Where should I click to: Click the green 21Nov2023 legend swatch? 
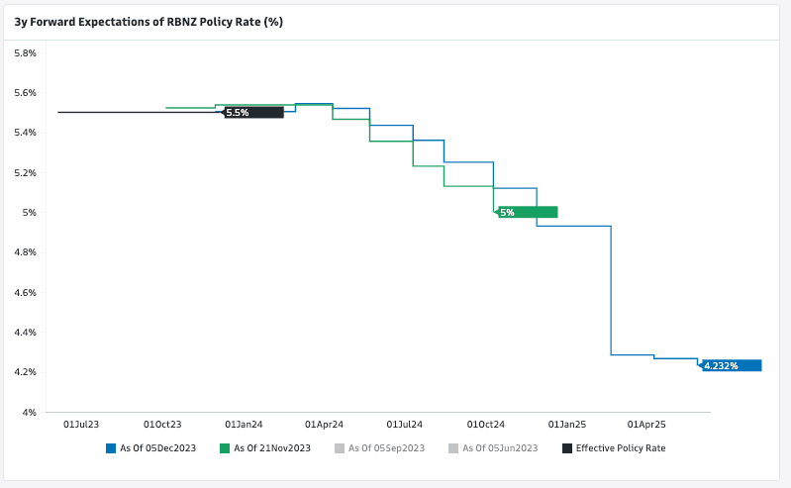point(225,448)
